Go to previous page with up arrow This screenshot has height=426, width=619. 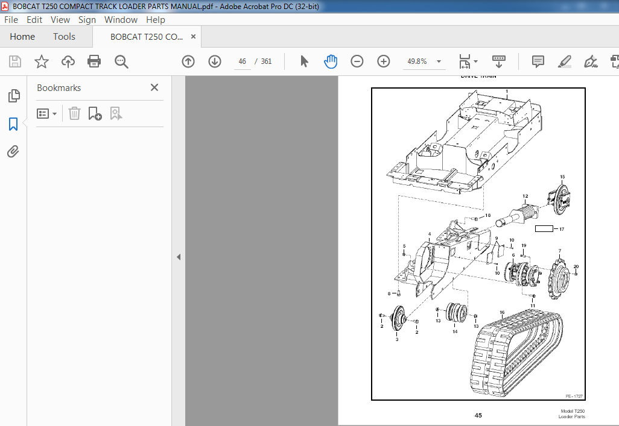click(x=188, y=61)
